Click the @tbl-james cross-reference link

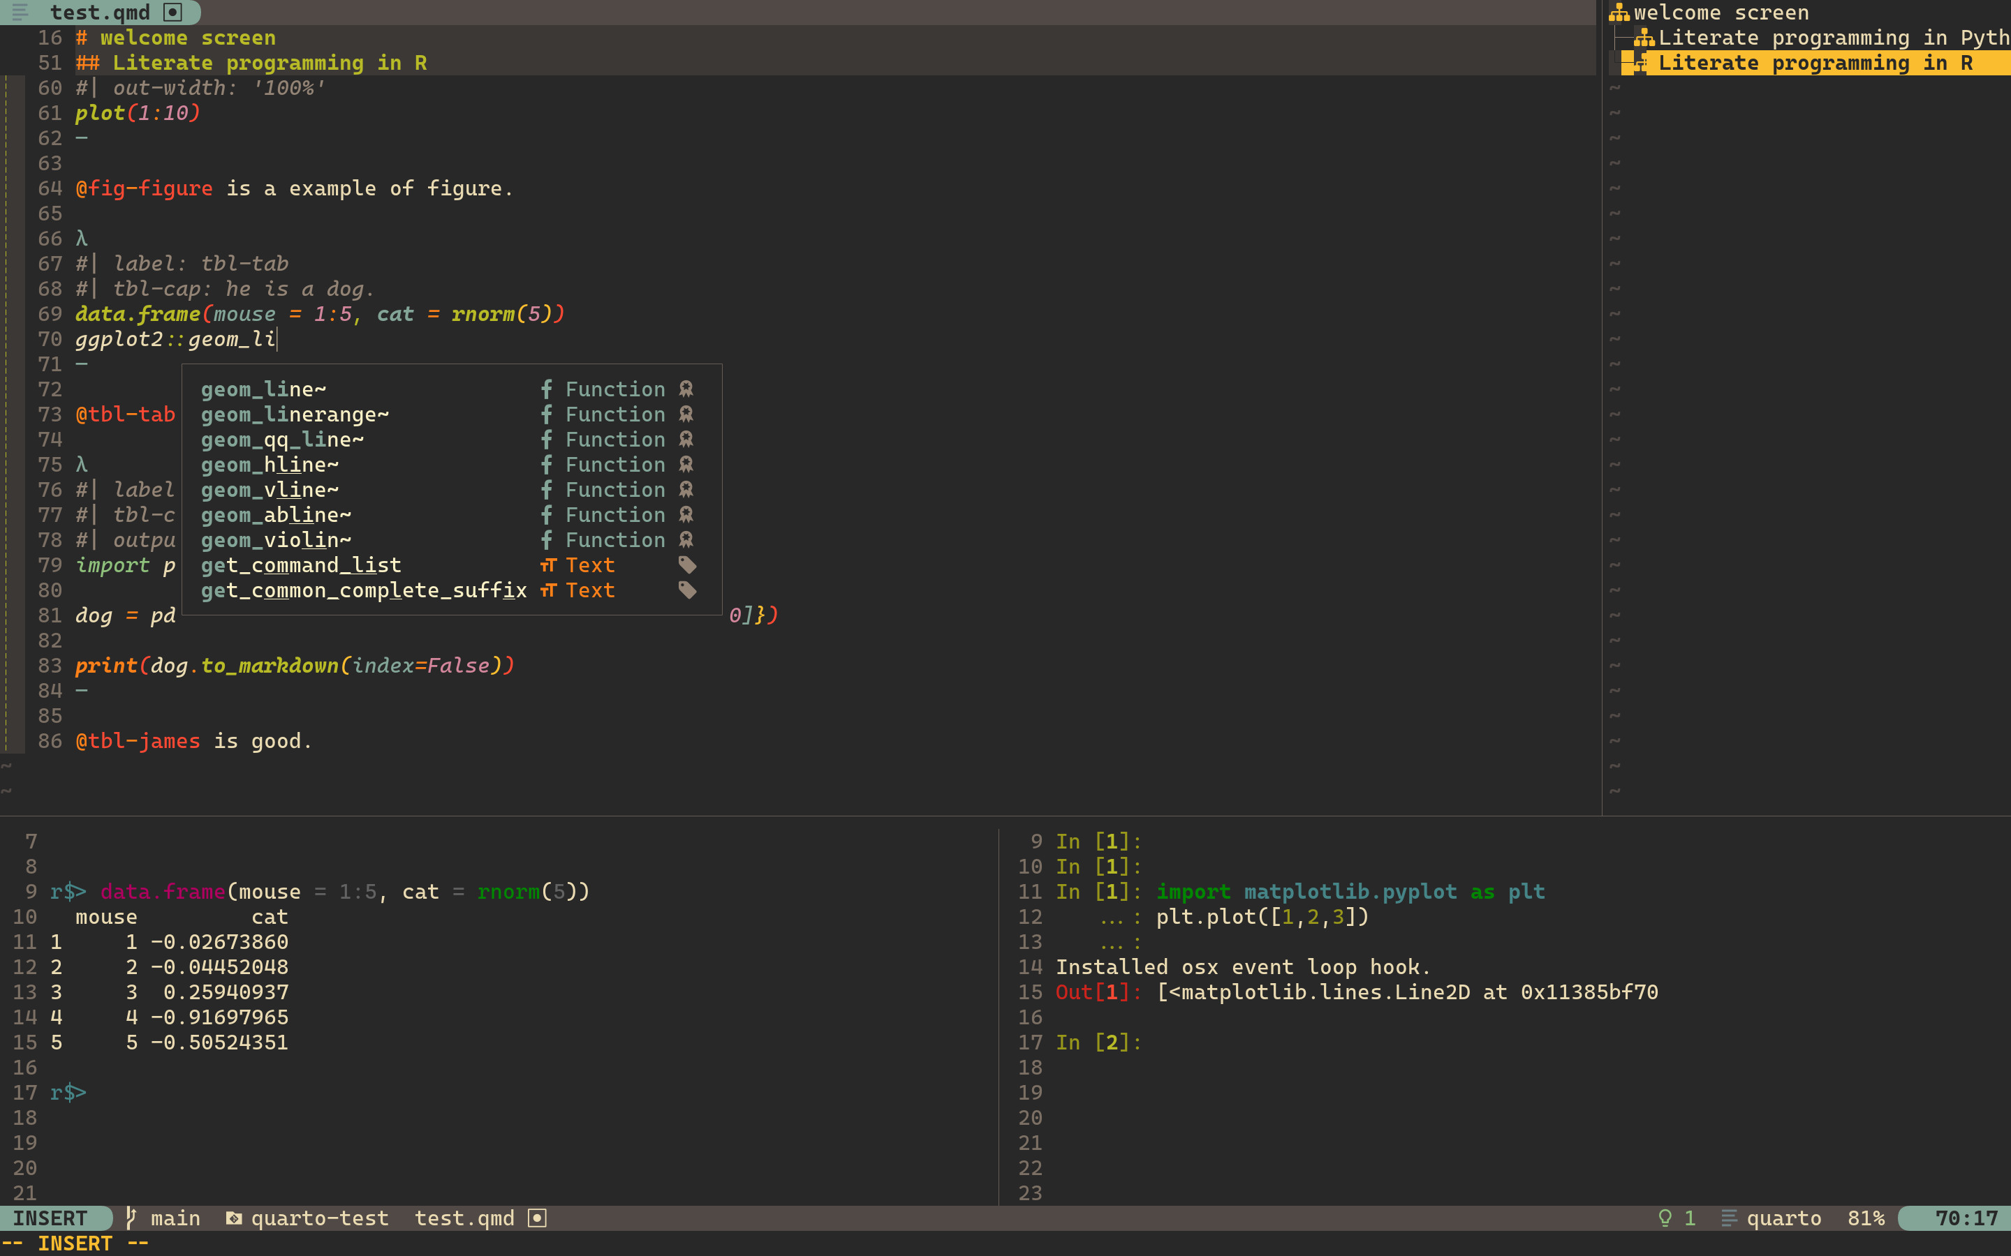138,741
